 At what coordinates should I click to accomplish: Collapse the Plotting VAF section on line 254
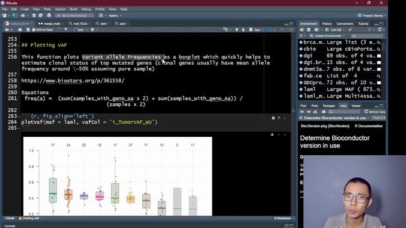[x=19, y=46]
